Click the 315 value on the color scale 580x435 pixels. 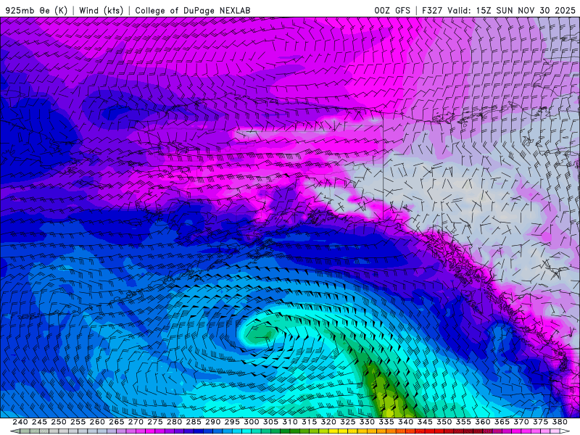pyautogui.click(x=309, y=422)
